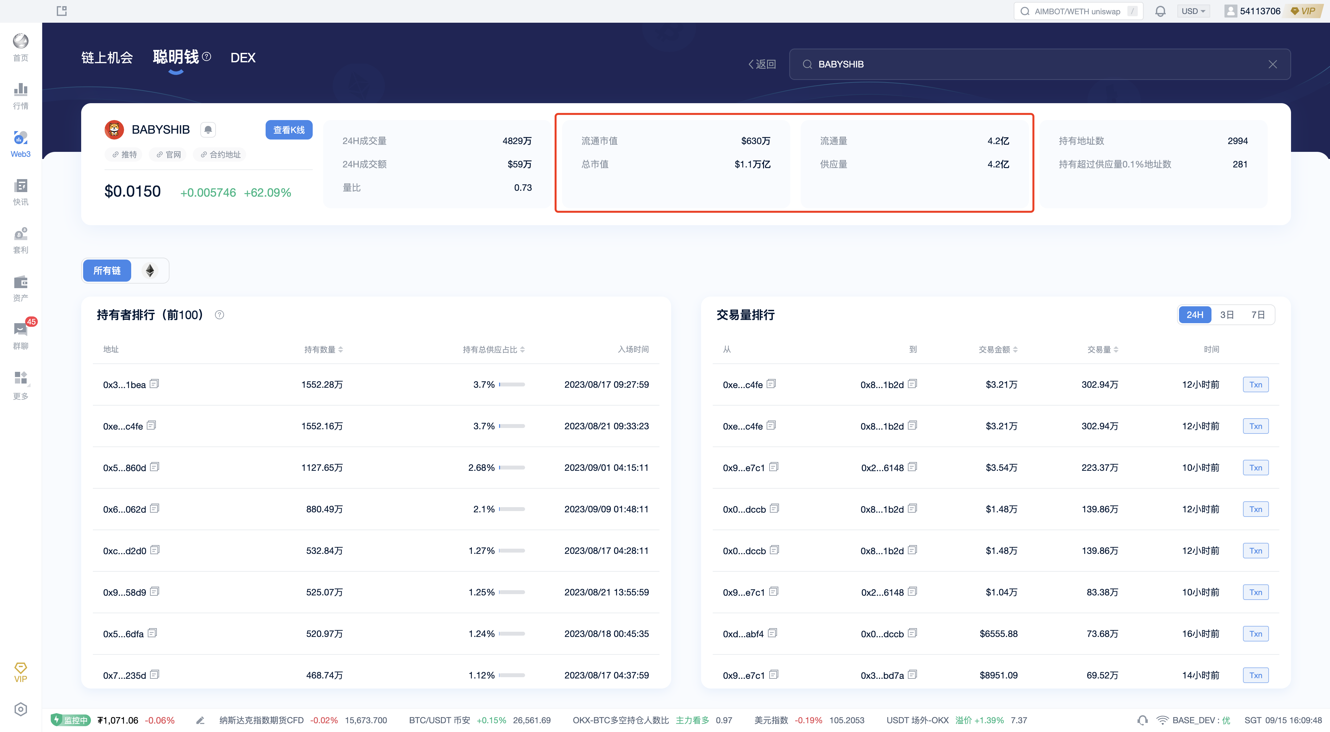The image size is (1330, 732).
Task: Switch to 链上机会 tab
Action: pyautogui.click(x=107, y=57)
